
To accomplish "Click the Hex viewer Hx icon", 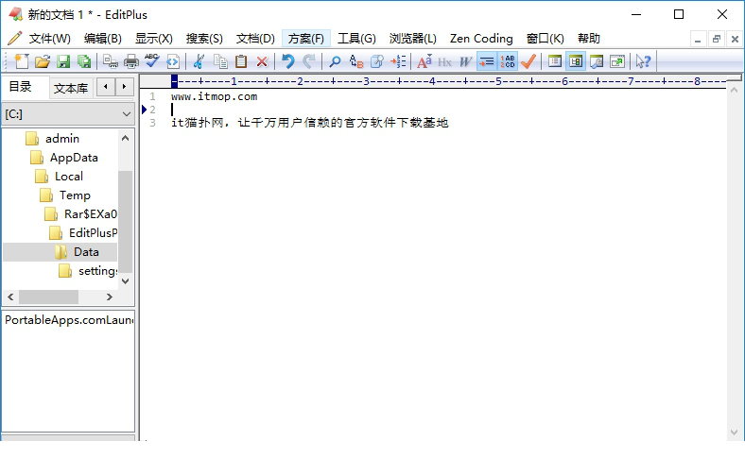I will tap(444, 61).
